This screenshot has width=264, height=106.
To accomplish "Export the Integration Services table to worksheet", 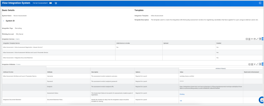I will pos(249,39).
